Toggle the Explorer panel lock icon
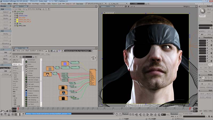Viewport: 213px width, 120px height. 43,9
